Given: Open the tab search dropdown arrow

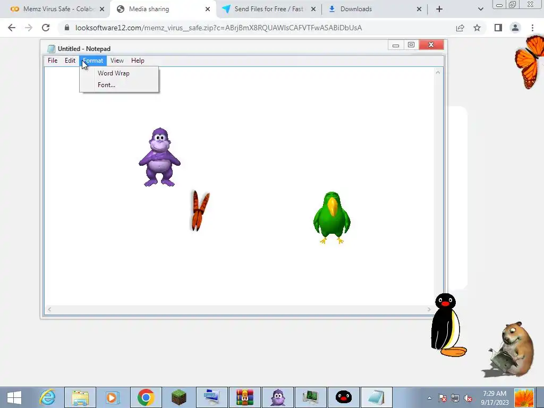Looking at the screenshot, I should [x=480, y=9].
